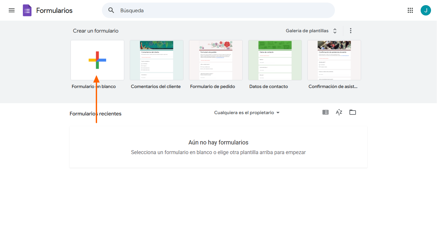
Task: Open Comentarios del cliente template thumbnail
Action: [x=157, y=60]
